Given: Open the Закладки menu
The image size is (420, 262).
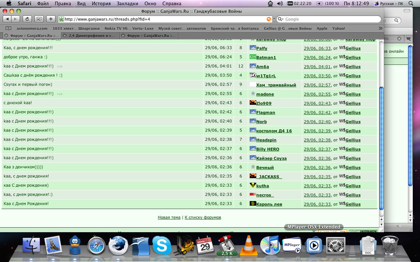Looking at the screenshot, I should [127, 4].
